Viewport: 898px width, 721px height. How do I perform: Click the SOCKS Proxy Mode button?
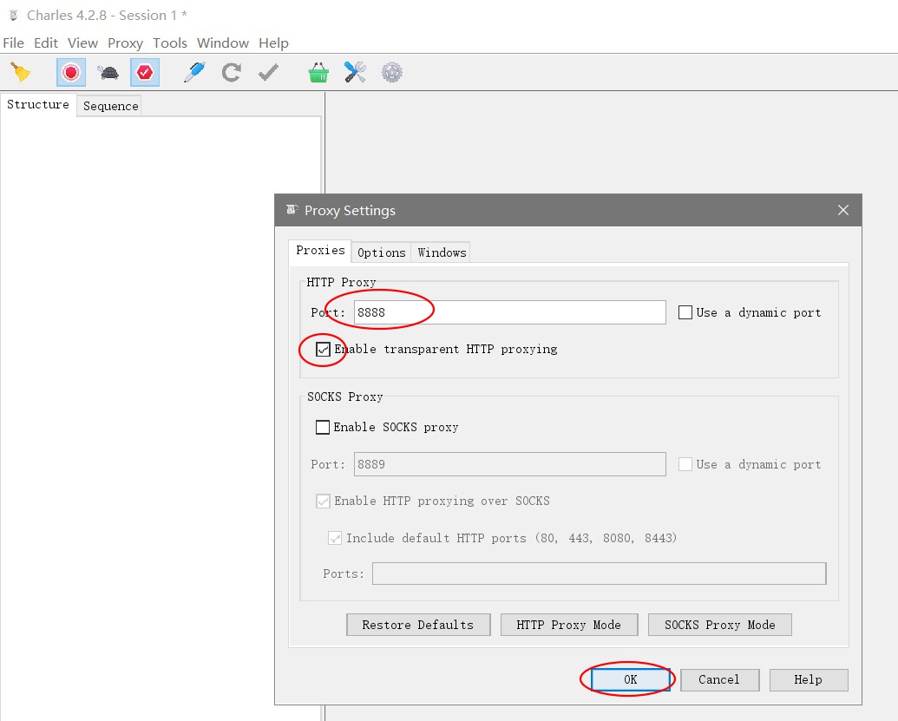pyautogui.click(x=720, y=625)
